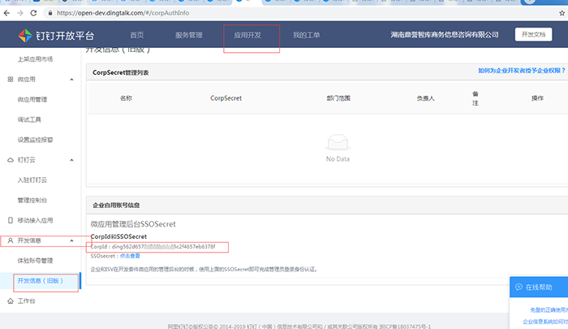This screenshot has height=329, width=568.
Task: Collapse the 开发信息 sidebar section chevron
Action: click(71, 240)
